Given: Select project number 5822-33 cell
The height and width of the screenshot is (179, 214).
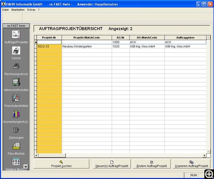Looking at the screenshot, I should tap(49, 47).
